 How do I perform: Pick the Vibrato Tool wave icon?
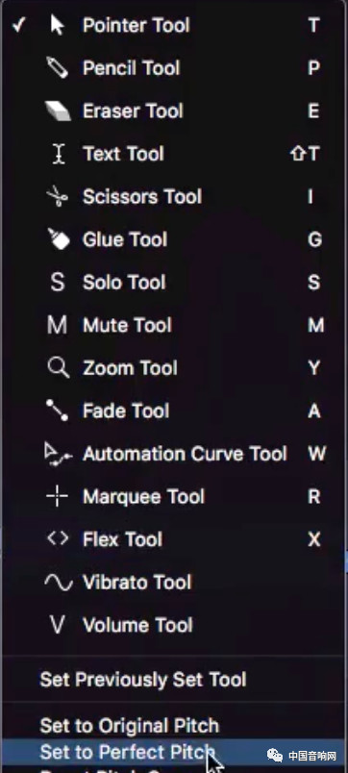pos(59,583)
